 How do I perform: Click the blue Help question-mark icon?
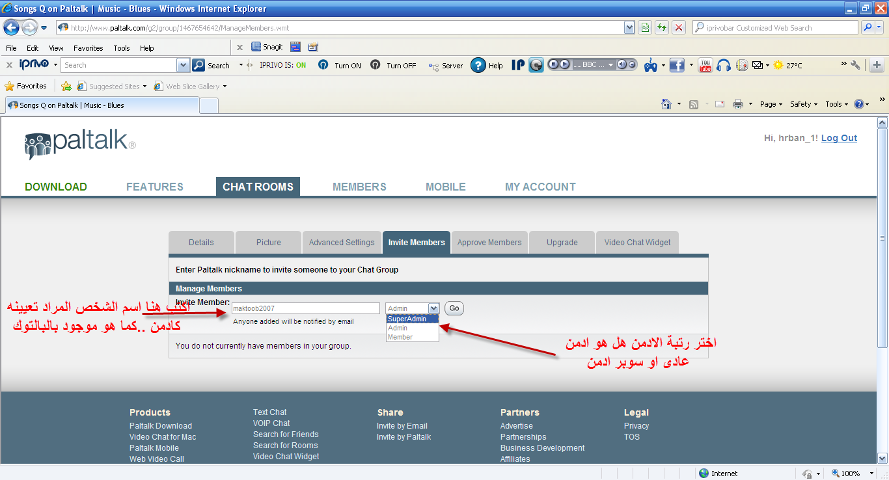(478, 65)
